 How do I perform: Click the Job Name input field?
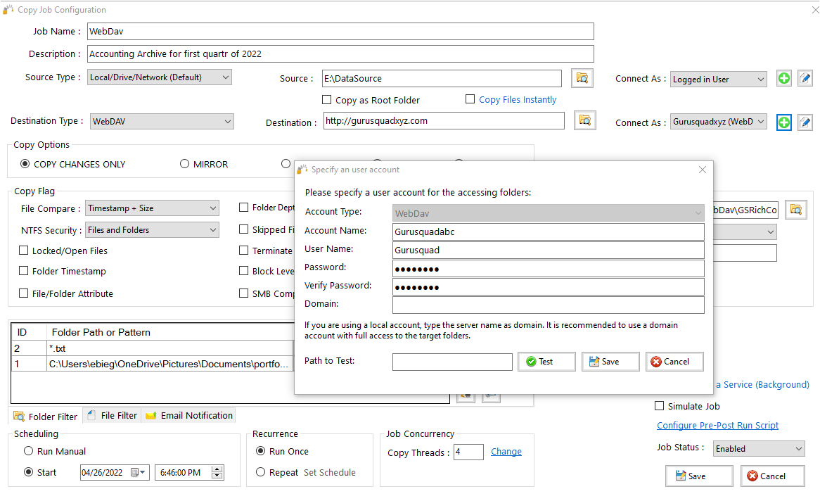pos(340,32)
